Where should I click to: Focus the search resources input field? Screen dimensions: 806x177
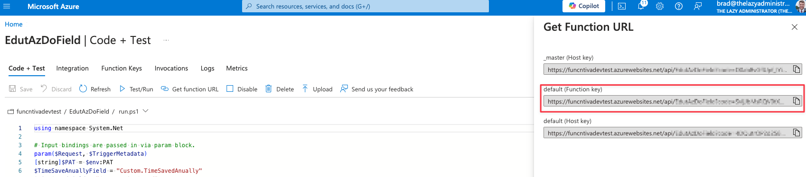coord(366,6)
